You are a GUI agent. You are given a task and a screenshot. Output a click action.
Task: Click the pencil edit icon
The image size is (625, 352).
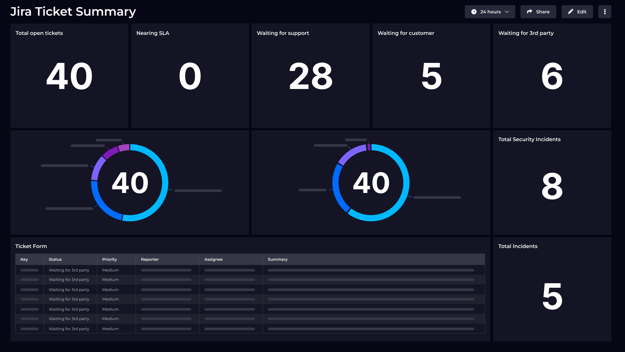click(571, 12)
